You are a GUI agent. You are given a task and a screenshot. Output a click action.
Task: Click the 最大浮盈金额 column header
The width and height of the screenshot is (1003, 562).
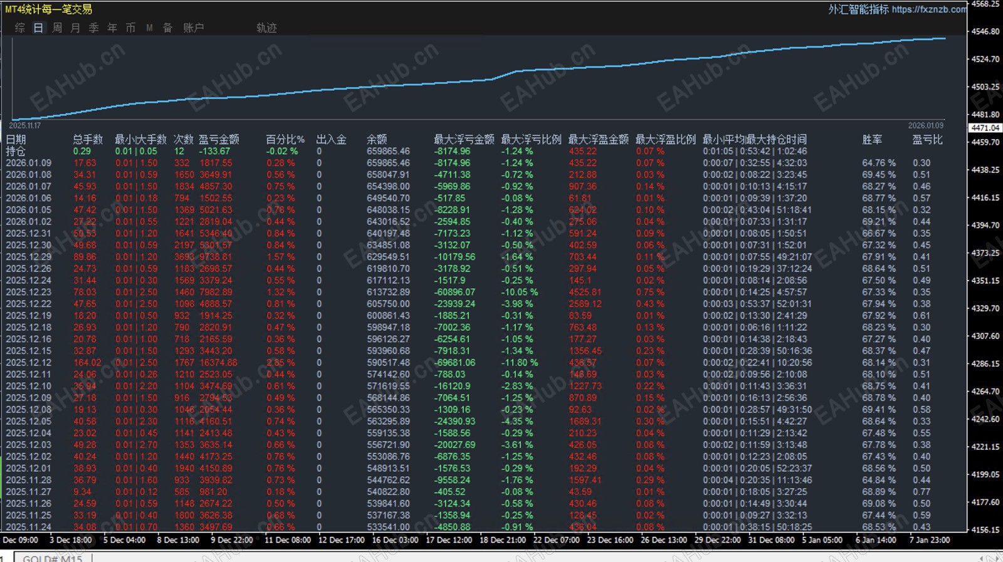point(598,139)
